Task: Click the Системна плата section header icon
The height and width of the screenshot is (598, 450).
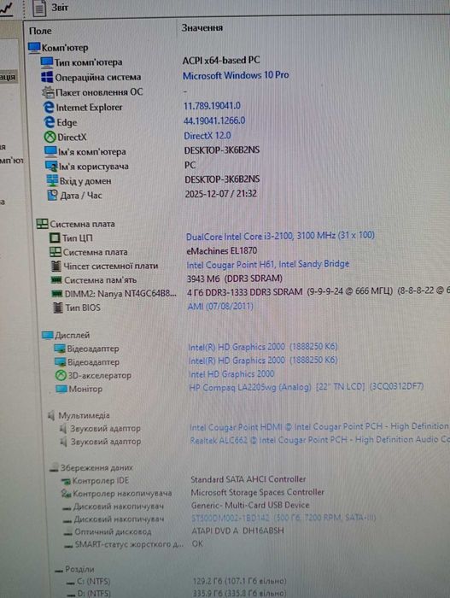Action: click(x=43, y=224)
